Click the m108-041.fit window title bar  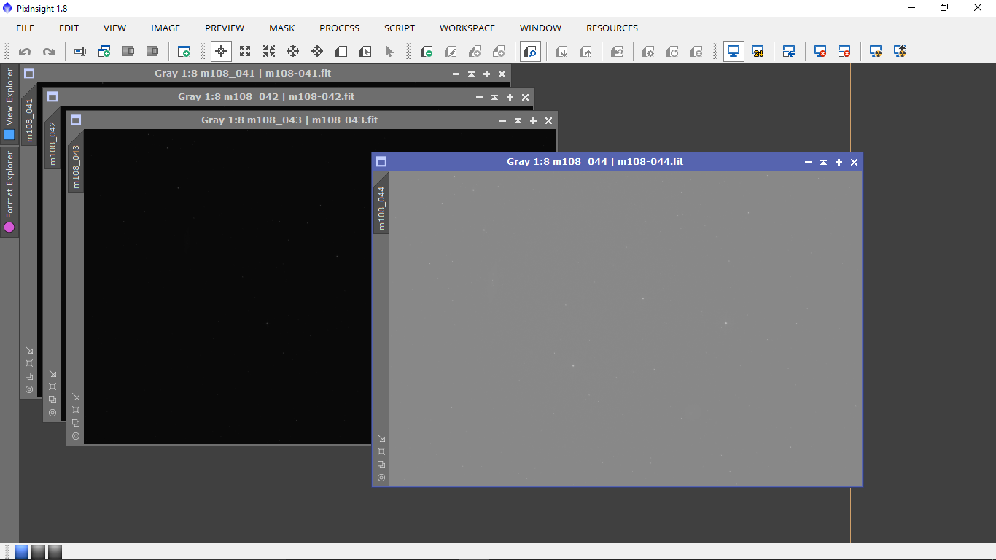(x=243, y=74)
